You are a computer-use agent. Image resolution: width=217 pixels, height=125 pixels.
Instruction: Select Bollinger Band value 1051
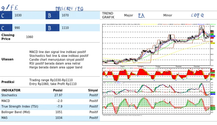tap(59, 112)
